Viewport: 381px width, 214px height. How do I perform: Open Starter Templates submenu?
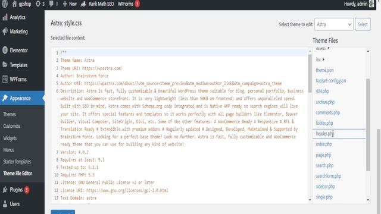[17, 162]
